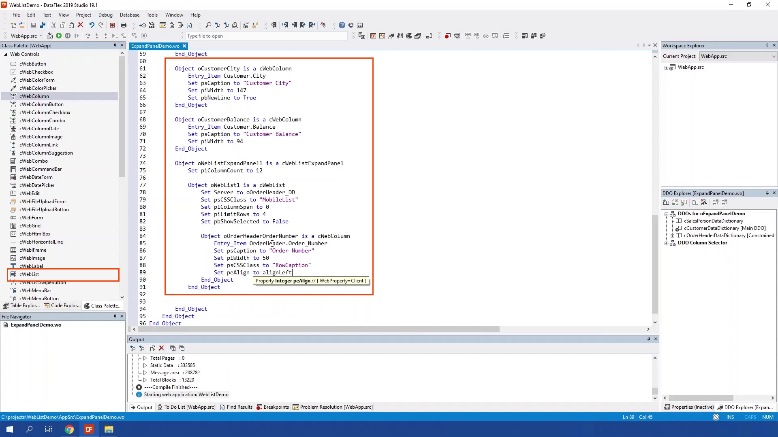778x437 pixels.
Task: Click the Find magnifier toolbar icon
Action: (x=208, y=25)
